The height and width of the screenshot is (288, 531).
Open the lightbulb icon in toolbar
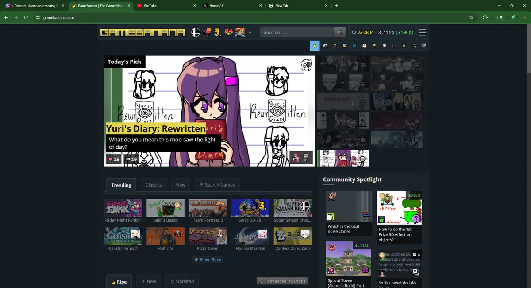coord(374,46)
